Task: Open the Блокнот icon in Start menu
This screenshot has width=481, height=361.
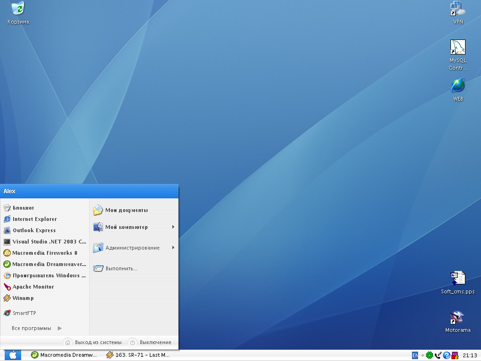Action: tap(7, 208)
